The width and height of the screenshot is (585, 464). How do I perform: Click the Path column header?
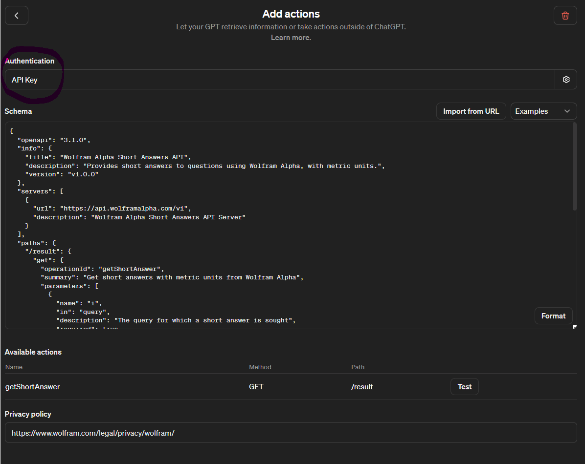click(x=358, y=367)
